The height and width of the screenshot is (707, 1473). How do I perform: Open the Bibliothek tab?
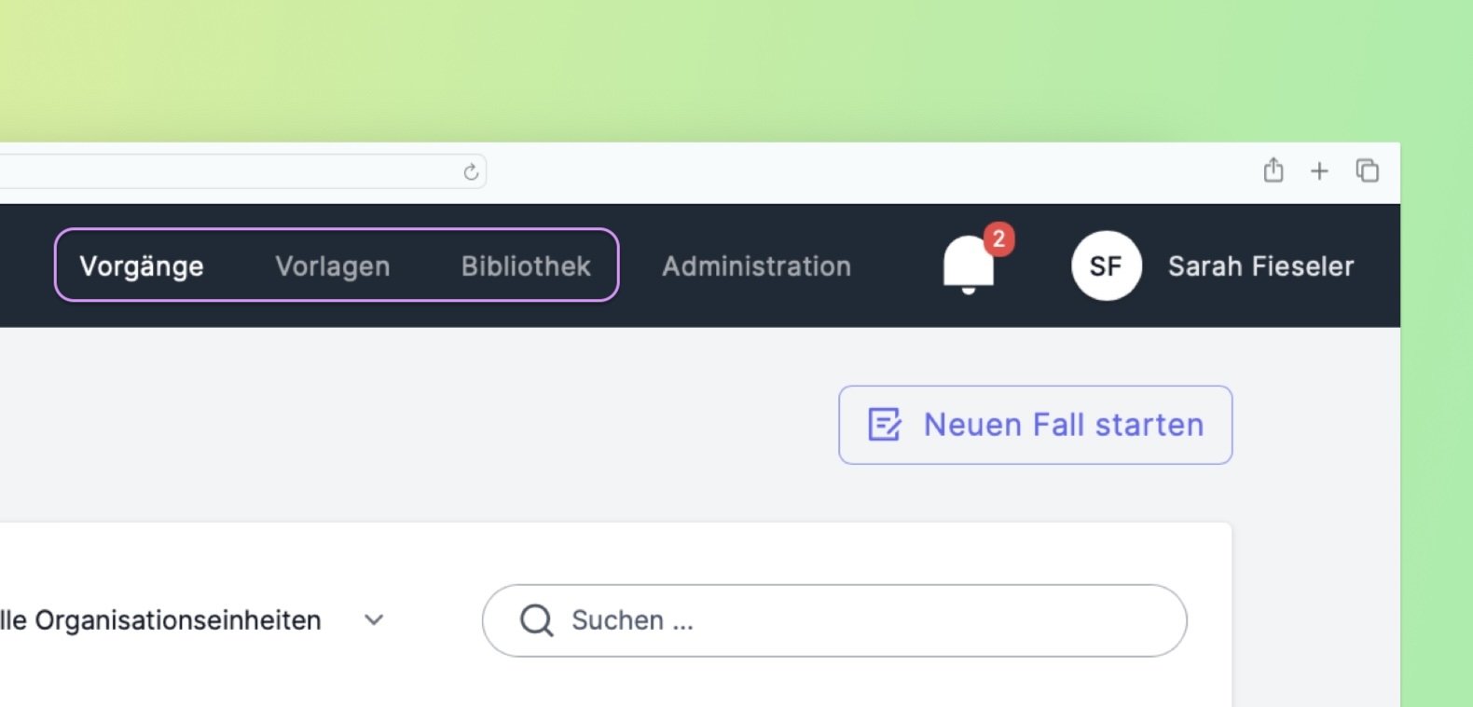(x=526, y=266)
